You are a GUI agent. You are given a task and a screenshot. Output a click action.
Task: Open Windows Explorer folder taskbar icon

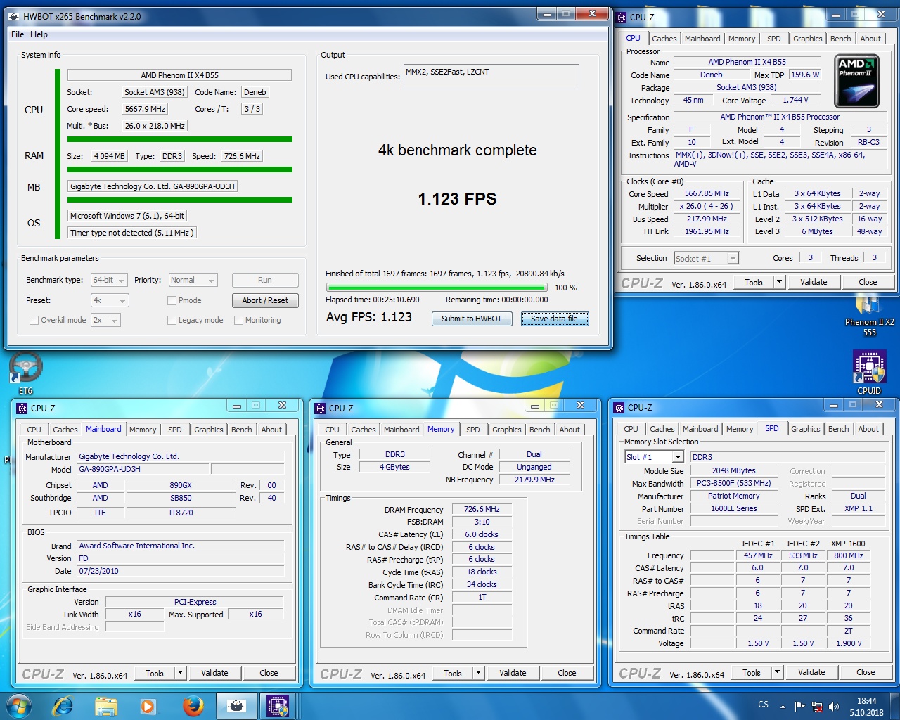[105, 705]
